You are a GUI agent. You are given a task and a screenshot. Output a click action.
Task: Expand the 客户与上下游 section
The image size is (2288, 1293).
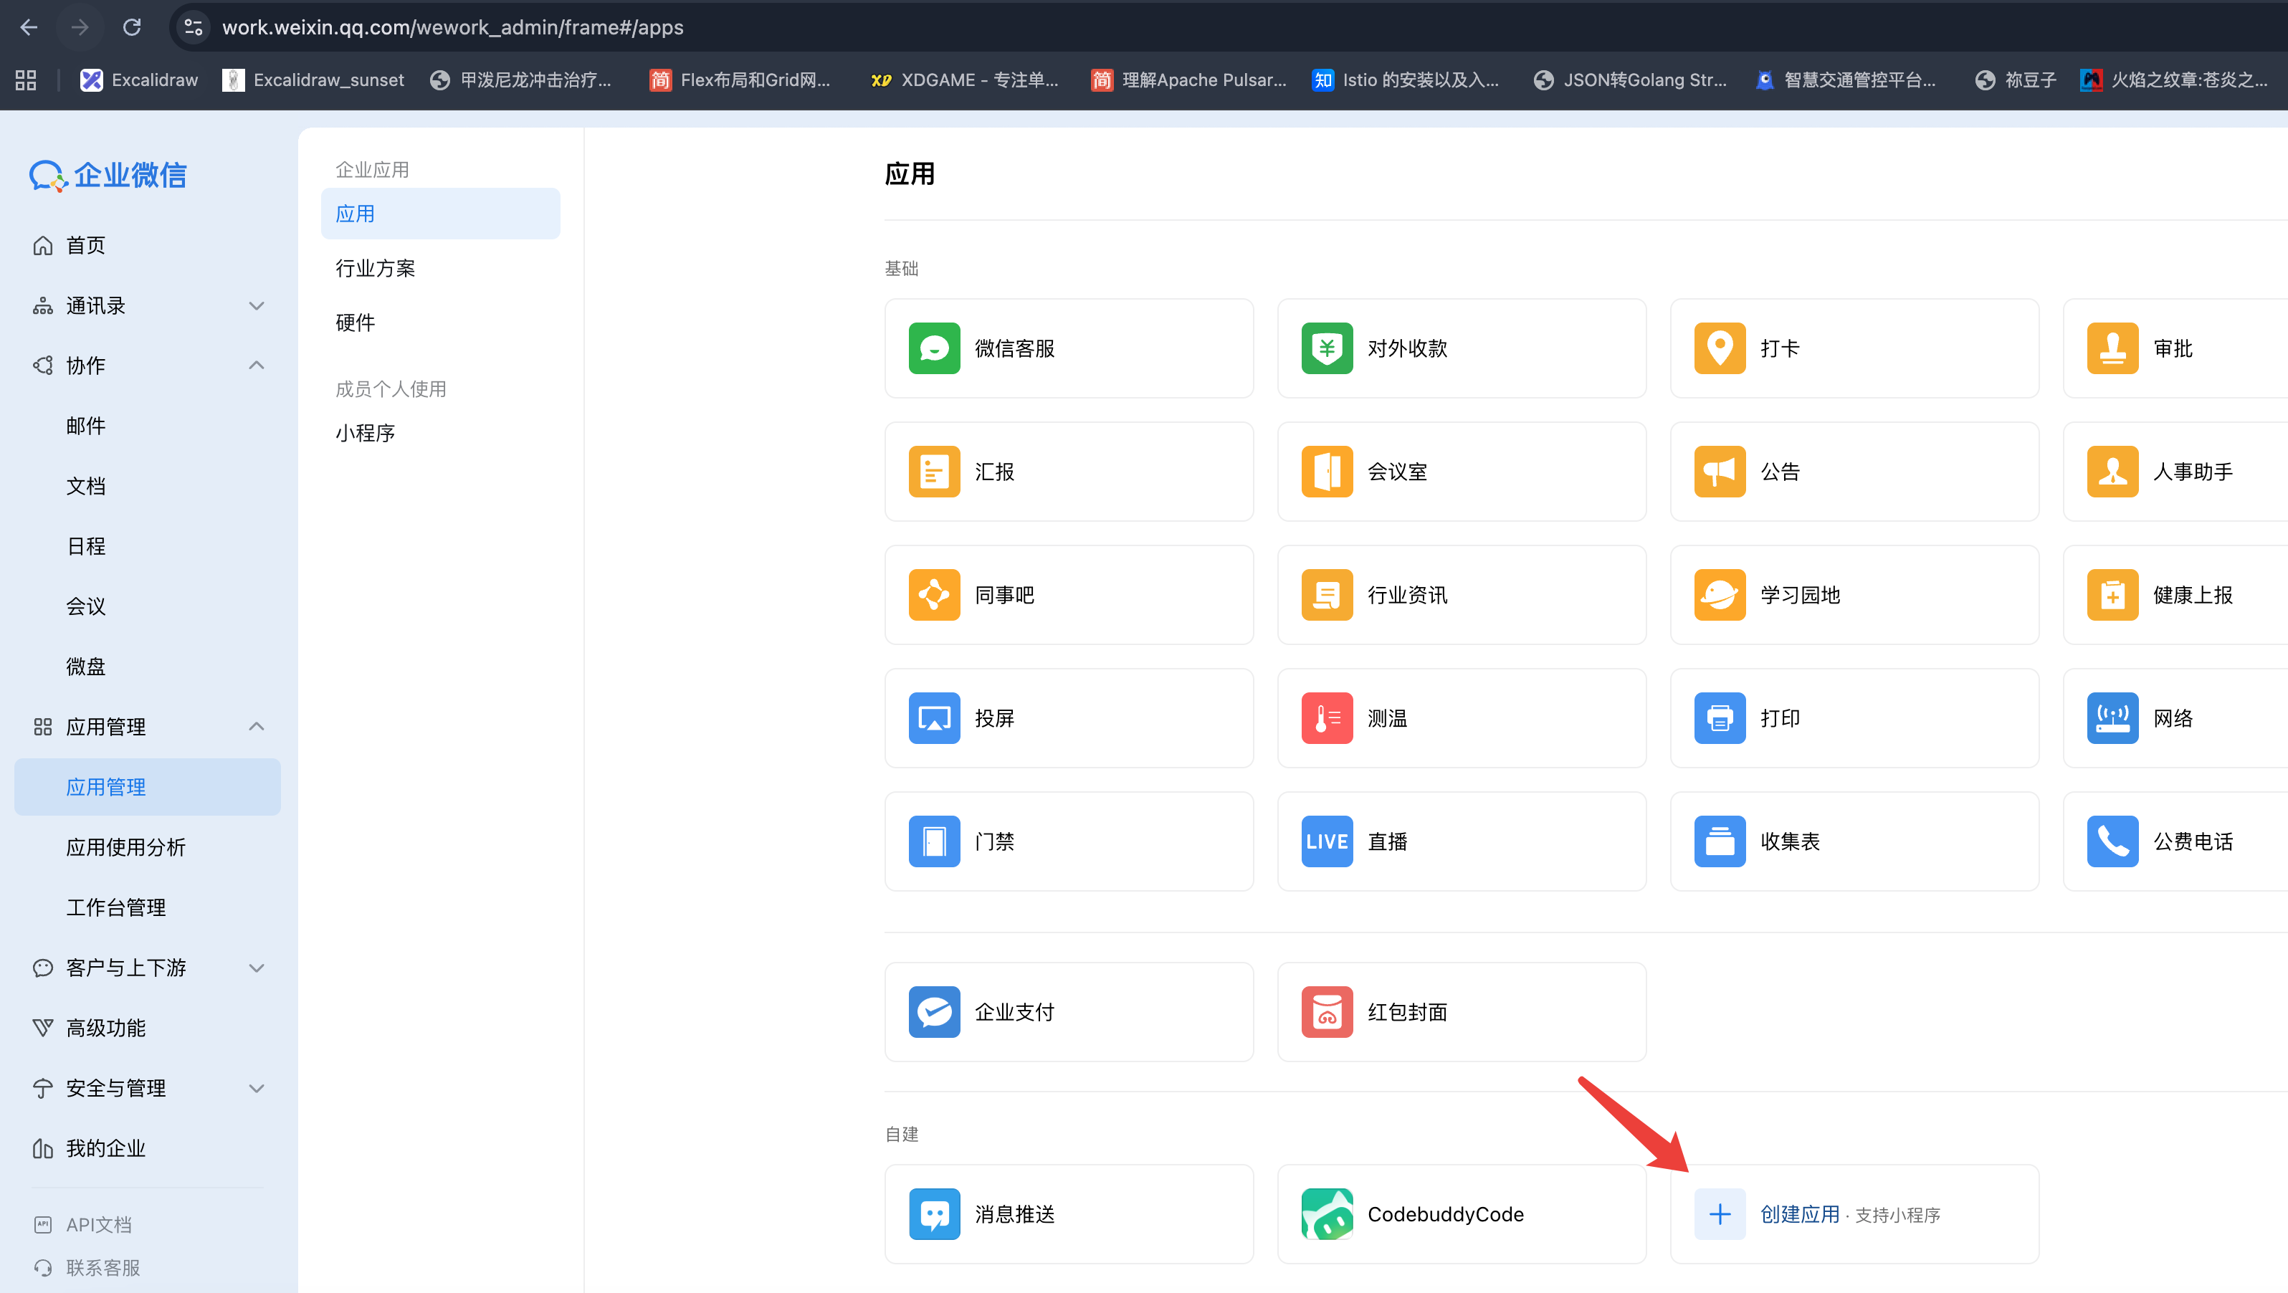coord(256,967)
